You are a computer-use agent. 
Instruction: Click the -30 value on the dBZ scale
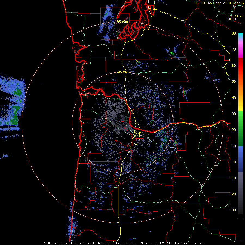point(233,210)
